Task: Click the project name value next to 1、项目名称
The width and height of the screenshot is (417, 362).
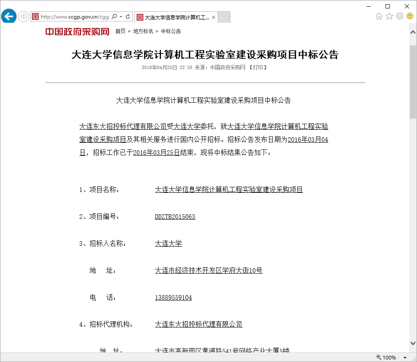Action: tap(229, 190)
